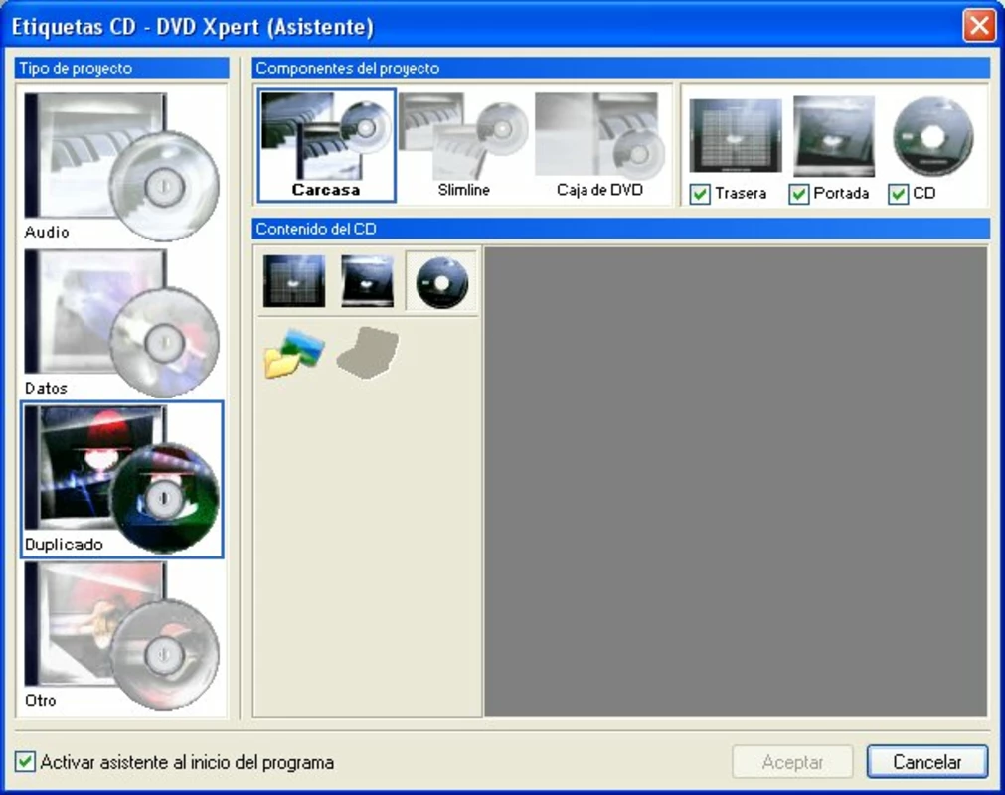Click the CD disc preview image

[932, 136]
